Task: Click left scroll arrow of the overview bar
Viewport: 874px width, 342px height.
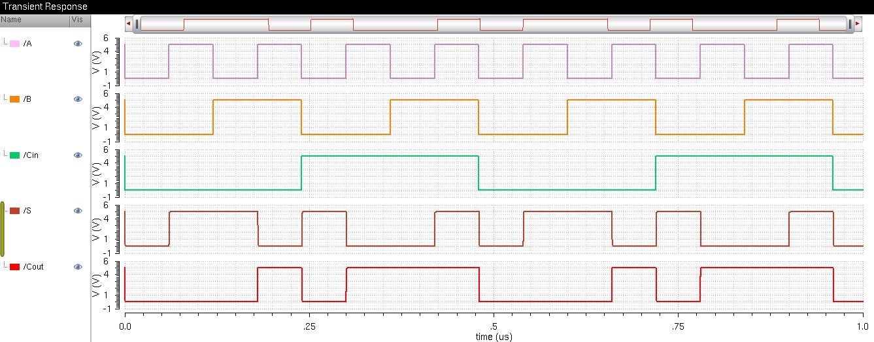Action: [x=128, y=23]
